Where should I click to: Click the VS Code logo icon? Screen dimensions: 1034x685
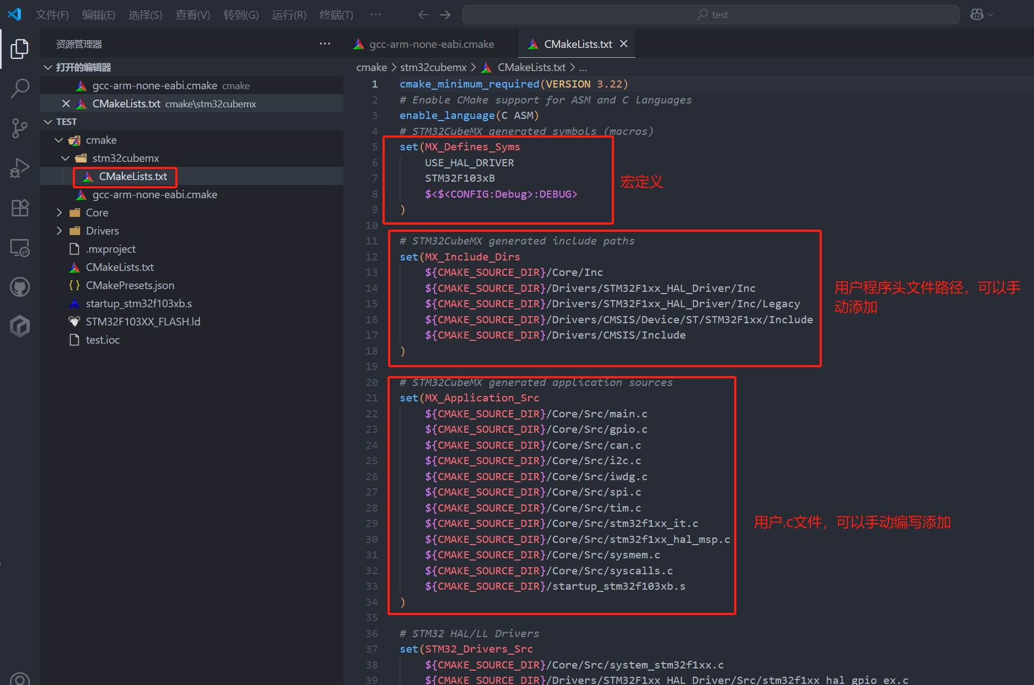click(x=14, y=14)
